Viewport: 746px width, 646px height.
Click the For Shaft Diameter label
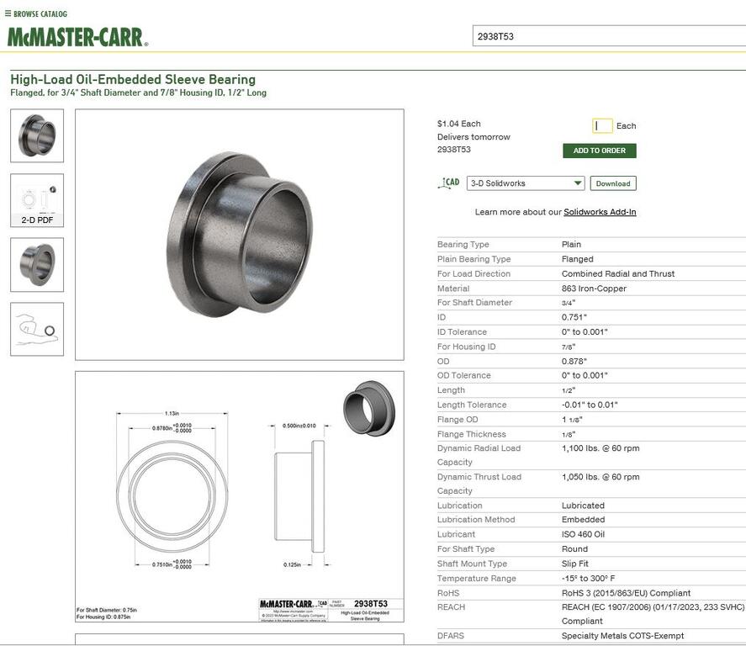point(475,303)
